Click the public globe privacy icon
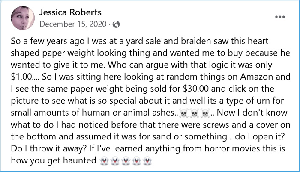 (x=115, y=24)
